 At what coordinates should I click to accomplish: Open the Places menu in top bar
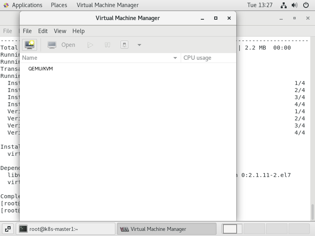(59, 5)
